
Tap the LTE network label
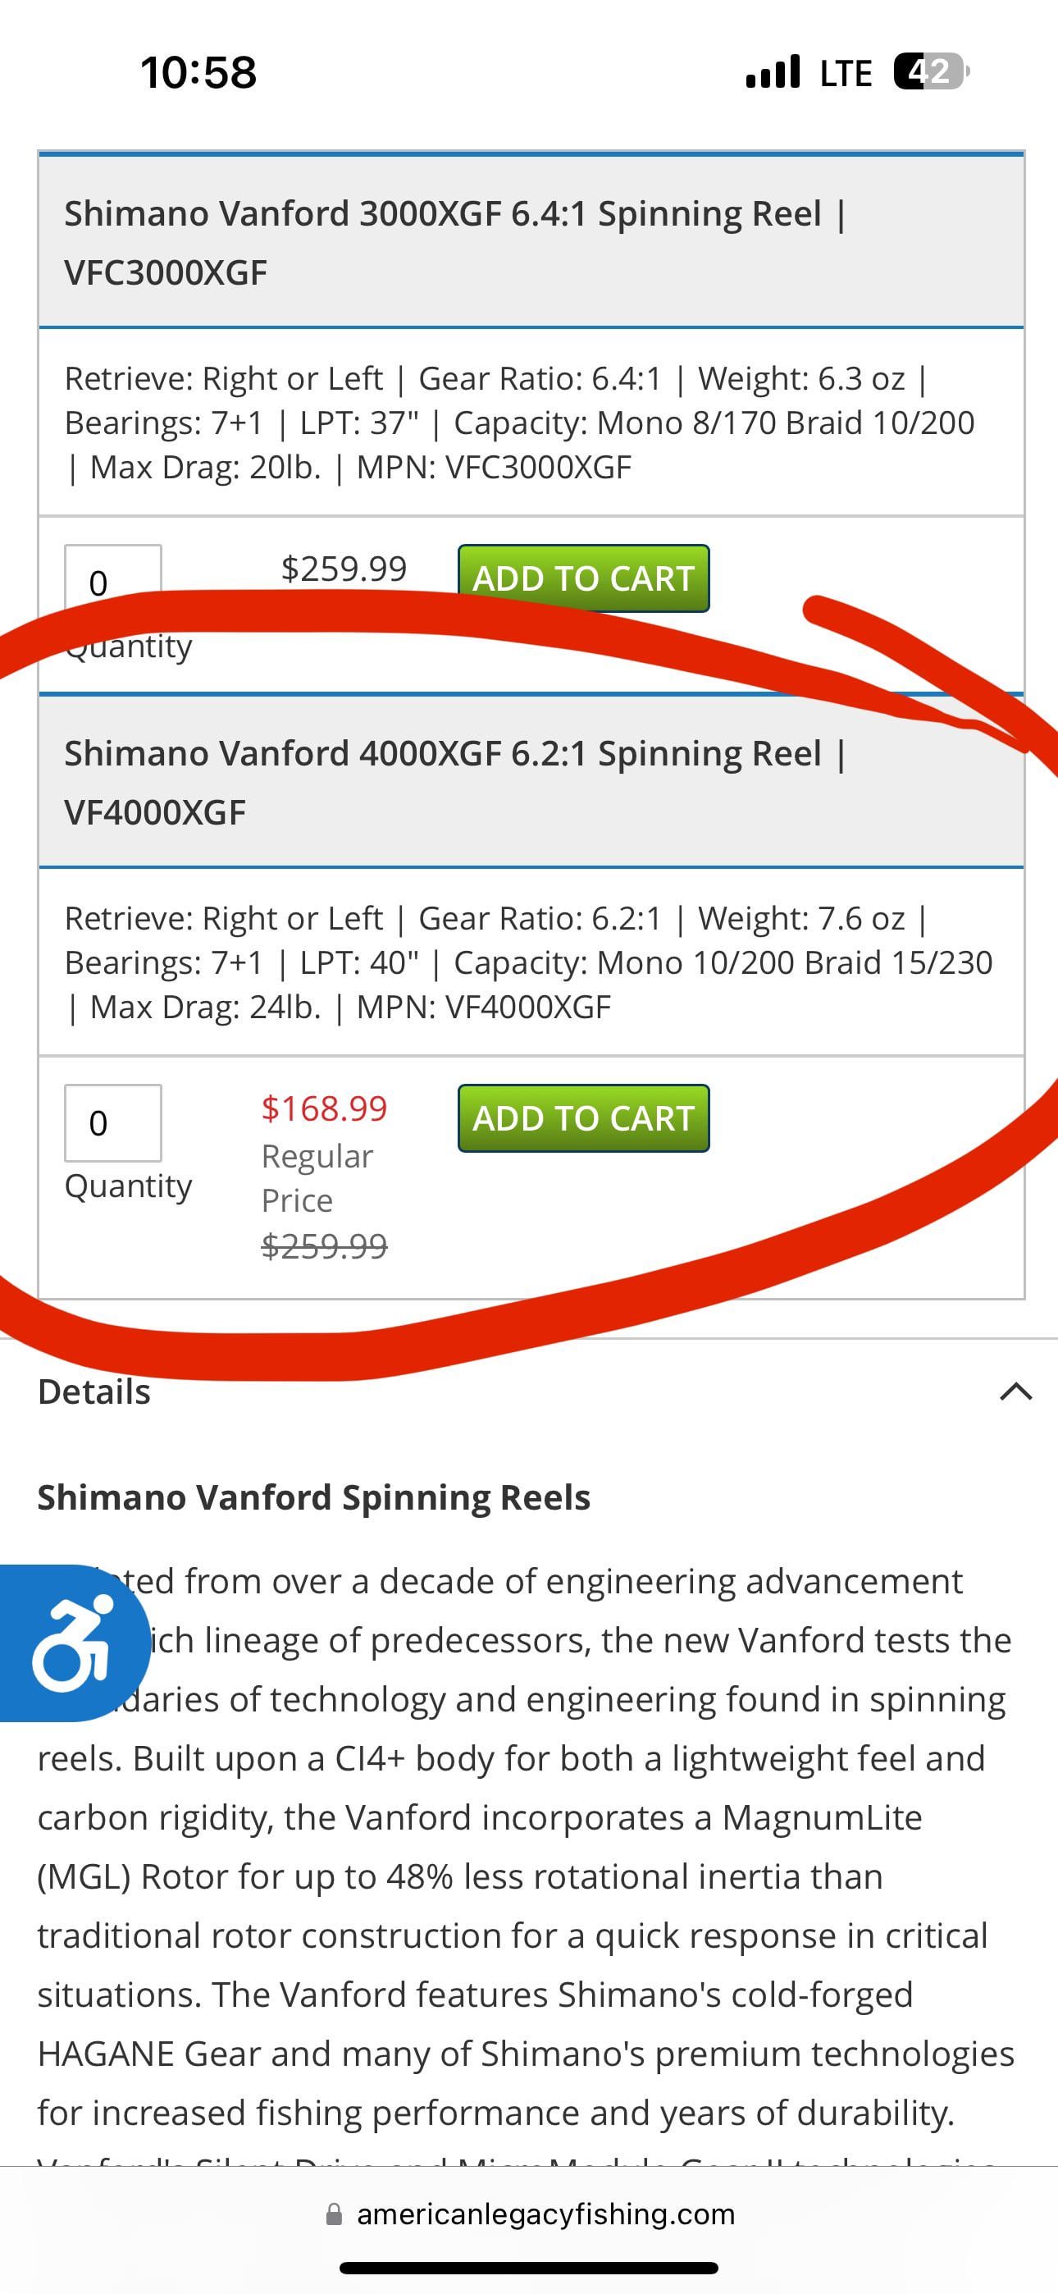pos(845,73)
